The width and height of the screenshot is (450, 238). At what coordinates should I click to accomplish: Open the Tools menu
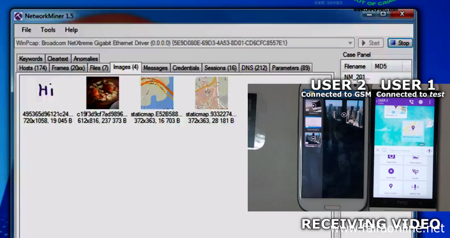point(48,30)
